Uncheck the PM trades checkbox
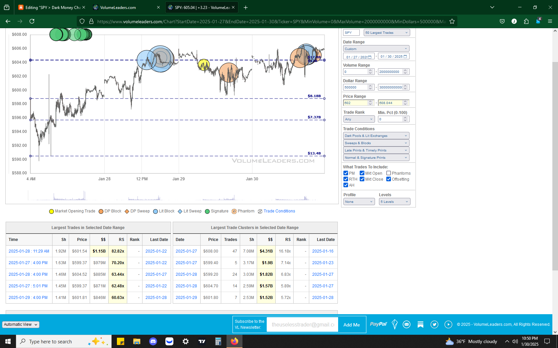Image resolution: width=558 pixels, height=348 pixels. (346, 173)
